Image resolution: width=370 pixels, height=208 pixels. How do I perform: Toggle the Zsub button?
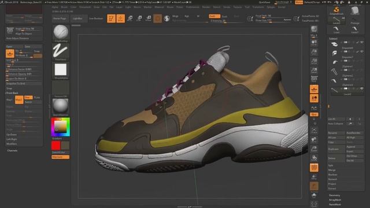point(225,16)
